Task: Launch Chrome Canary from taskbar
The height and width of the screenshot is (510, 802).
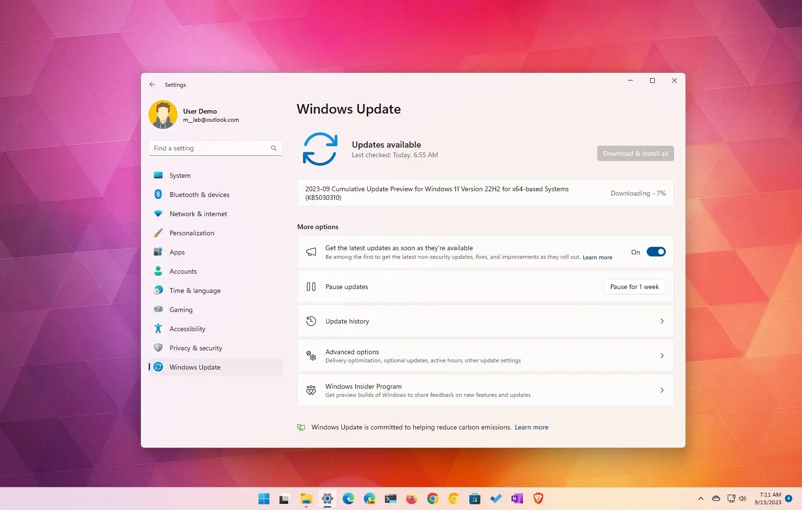Action: pos(453,499)
